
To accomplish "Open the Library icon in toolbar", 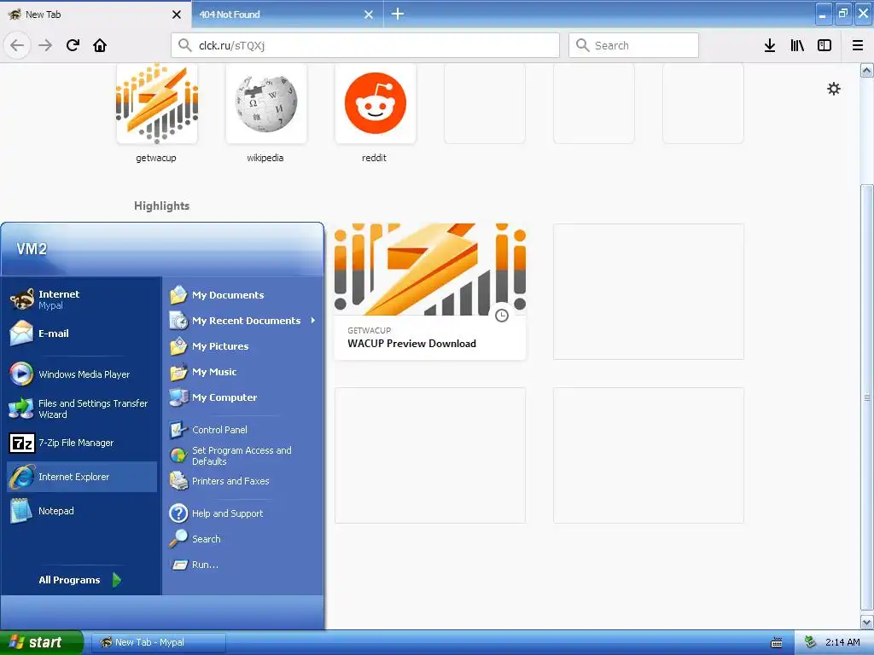I will click(x=797, y=45).
